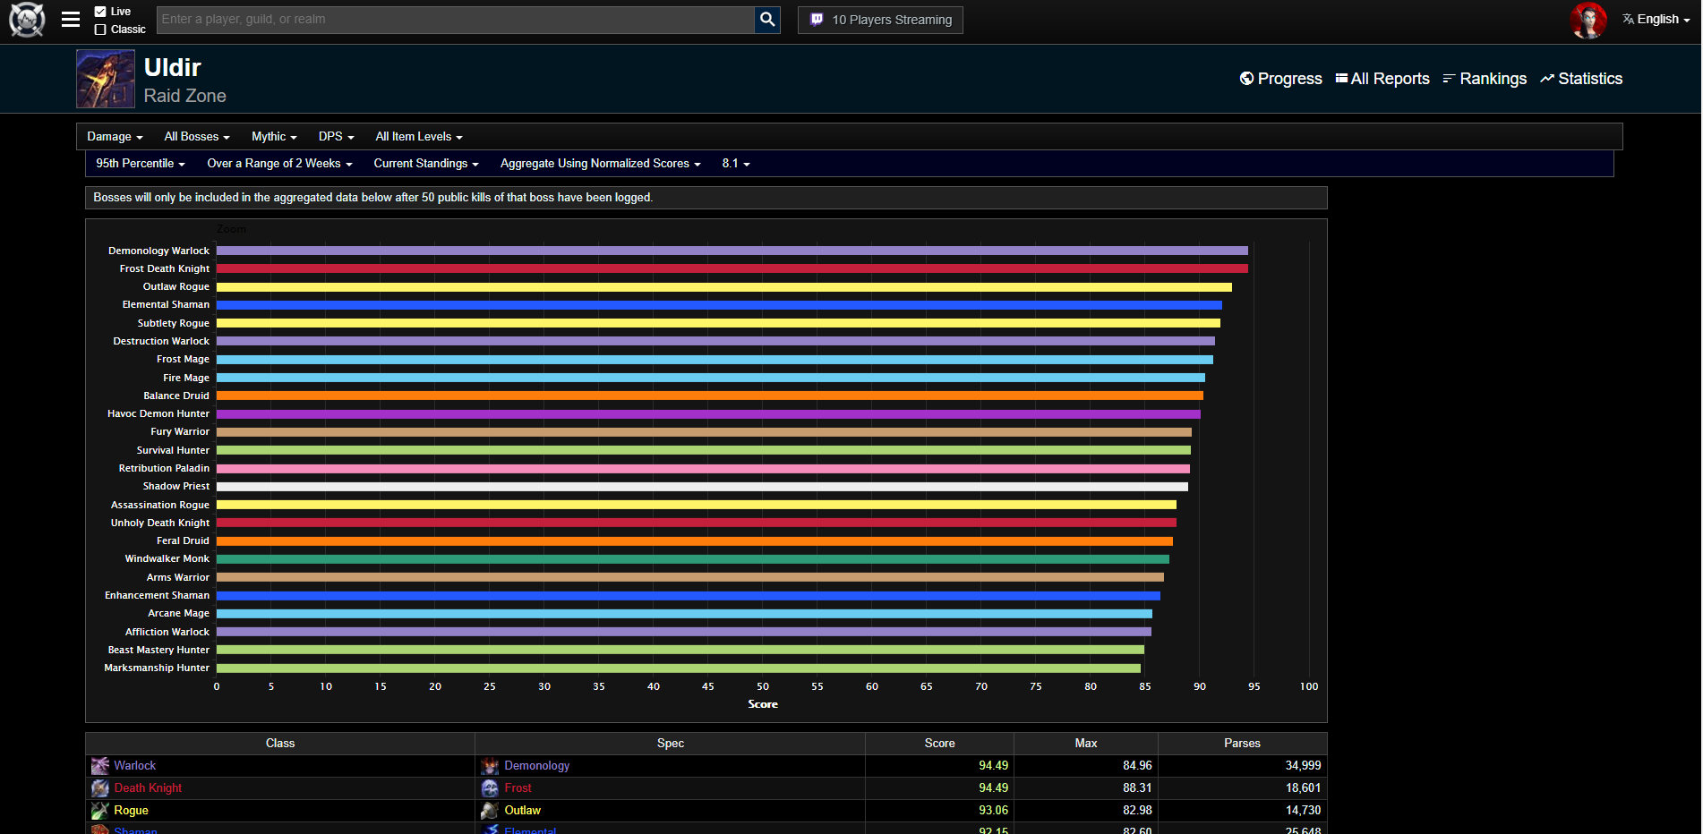Click the player, guild, or realm search field

(456, 20)
